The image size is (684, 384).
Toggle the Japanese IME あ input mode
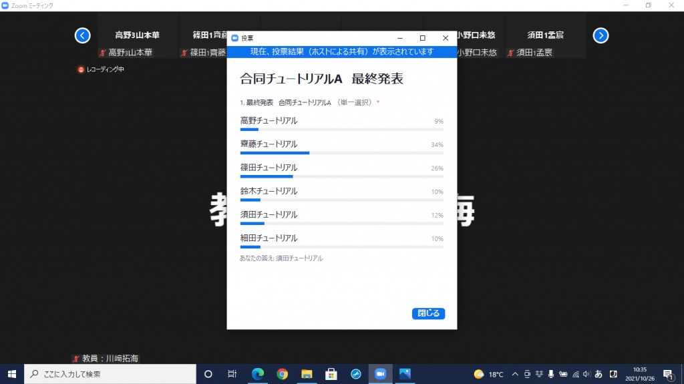(x=598, y=374)
